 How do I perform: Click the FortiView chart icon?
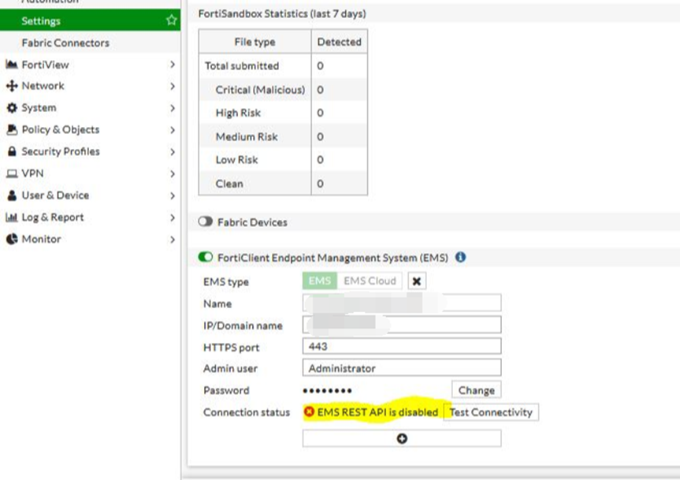[12, 65]
